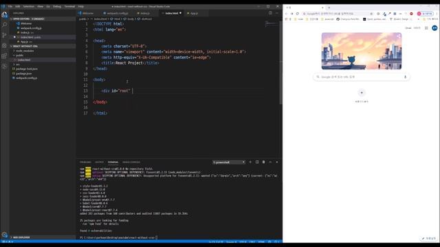Kill the terminal with the trash icon
The width and height of the screenshot is (440, 247).
pos(263,162)
